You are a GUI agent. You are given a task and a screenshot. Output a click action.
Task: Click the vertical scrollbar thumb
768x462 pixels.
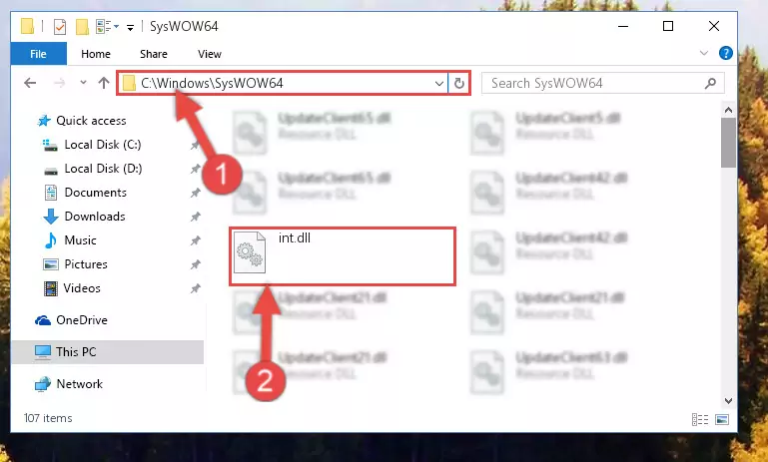[728, 143]
